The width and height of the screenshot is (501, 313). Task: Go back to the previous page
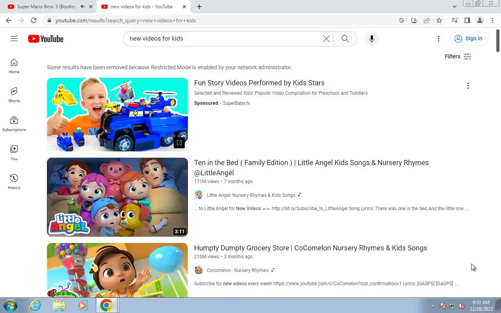pos(9,20)
